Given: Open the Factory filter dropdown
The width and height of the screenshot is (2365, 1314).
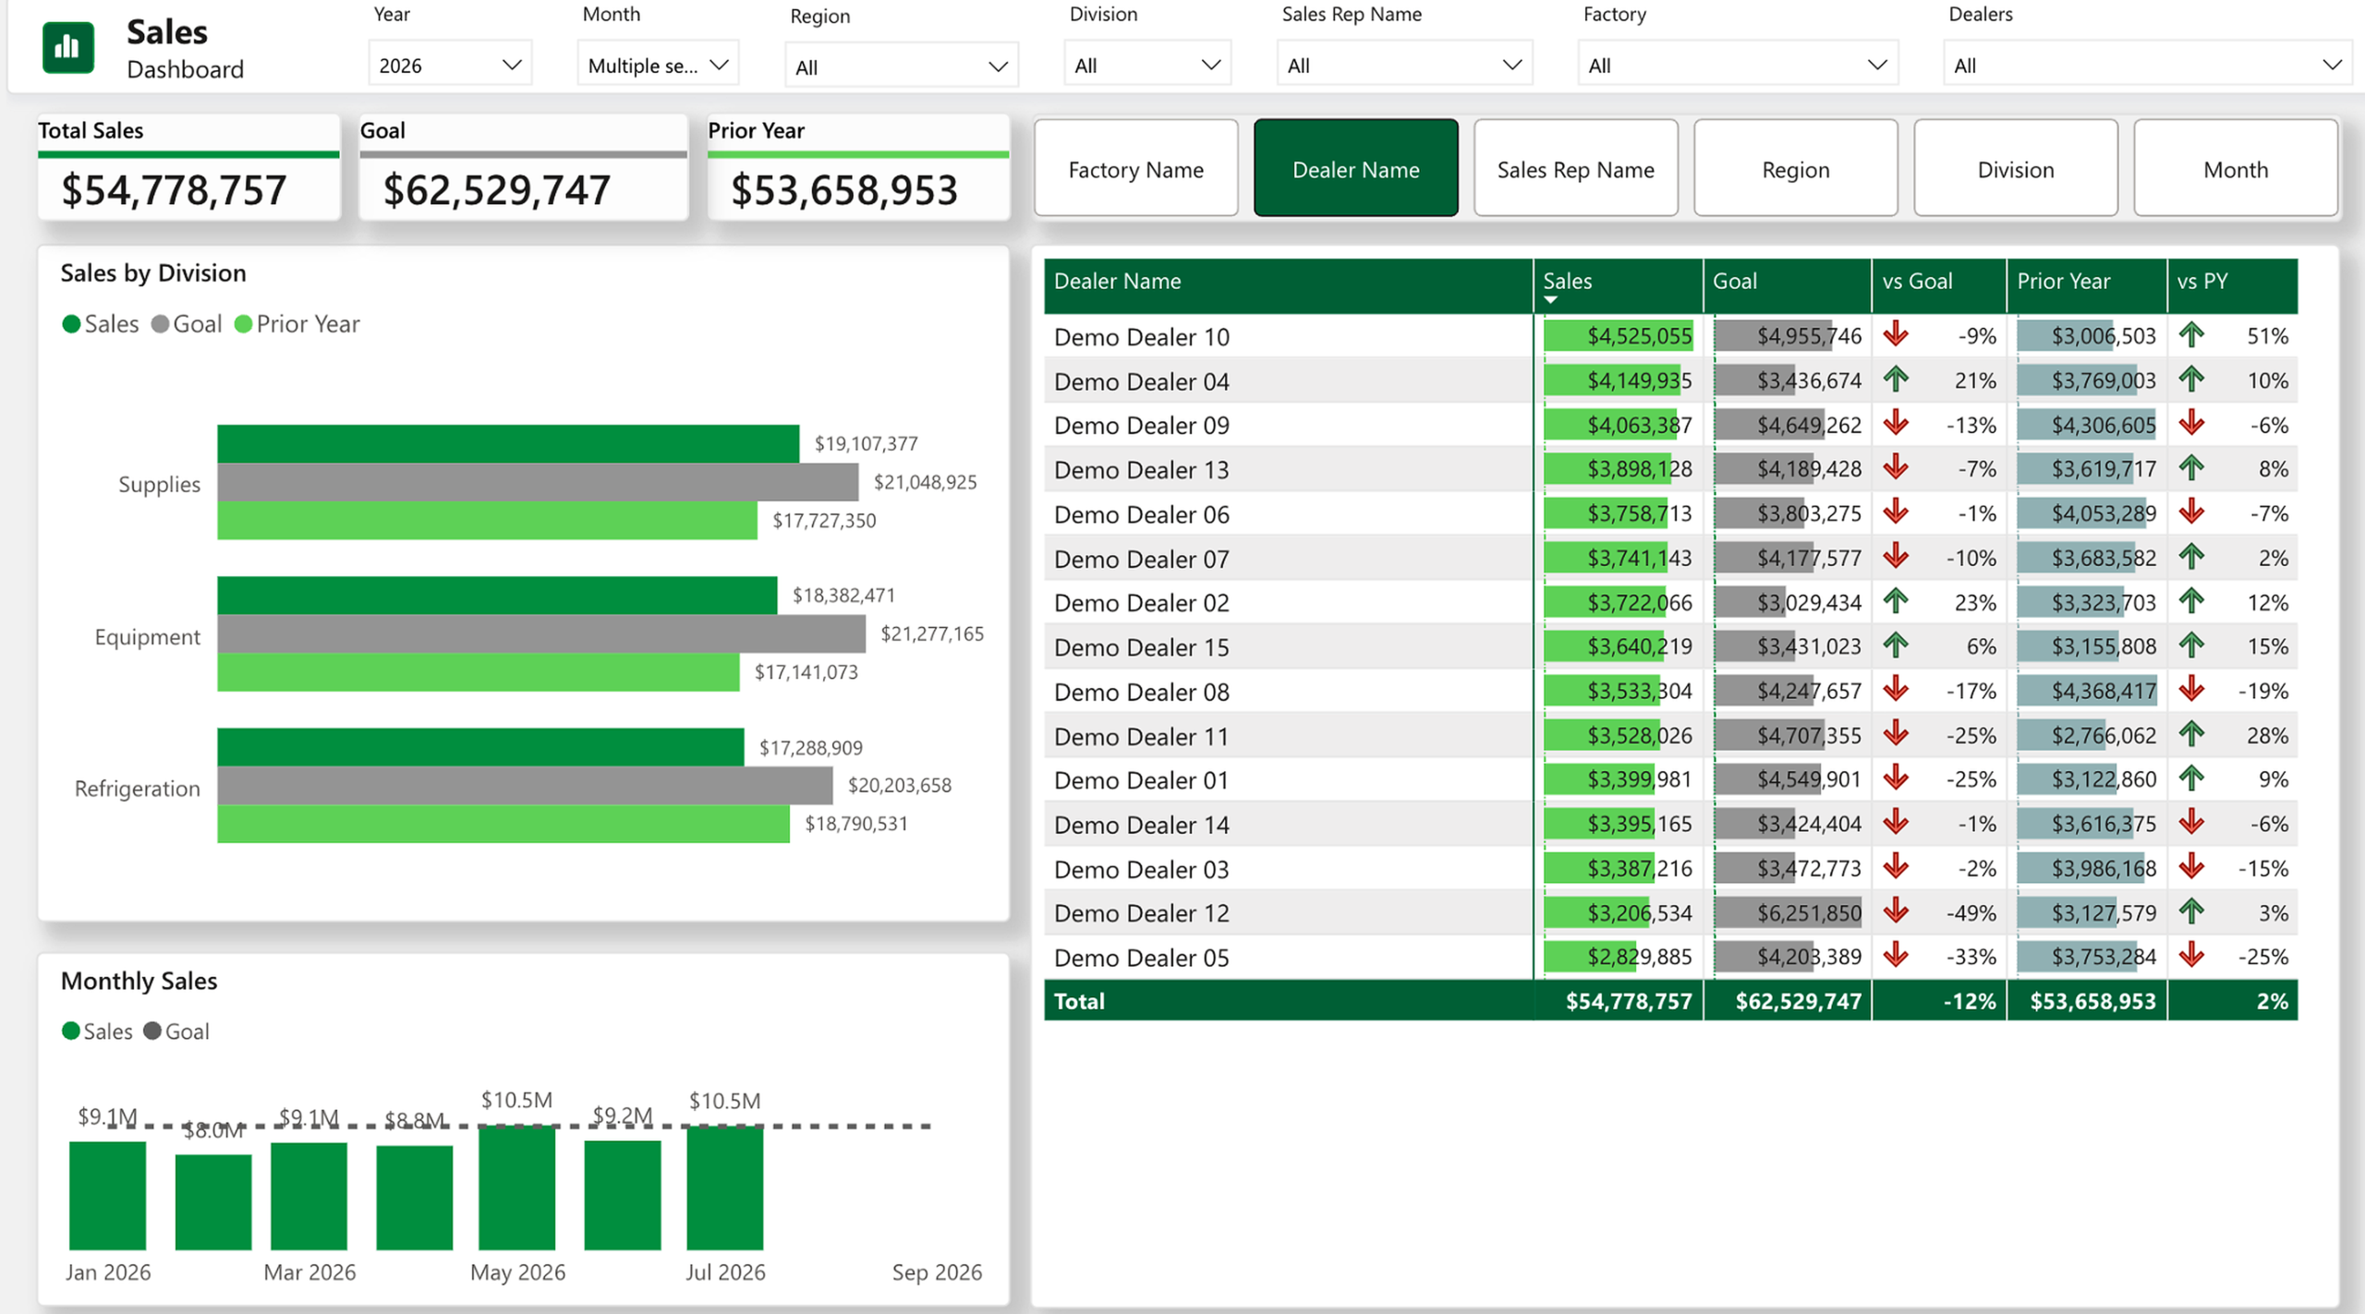Looking at the screenshot, I should coord(1738,65).
